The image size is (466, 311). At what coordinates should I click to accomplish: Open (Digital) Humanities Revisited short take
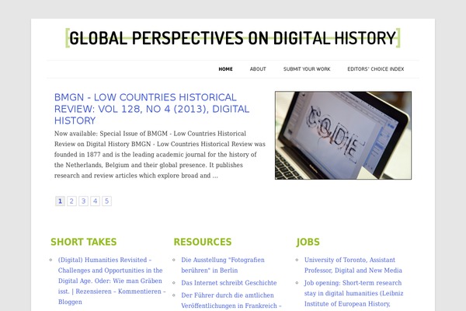coord(112,281)
